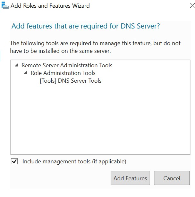Click the heading about features required for DNS Server
The height and width of the screenshot is (197, 195).
tap(86, 26)
